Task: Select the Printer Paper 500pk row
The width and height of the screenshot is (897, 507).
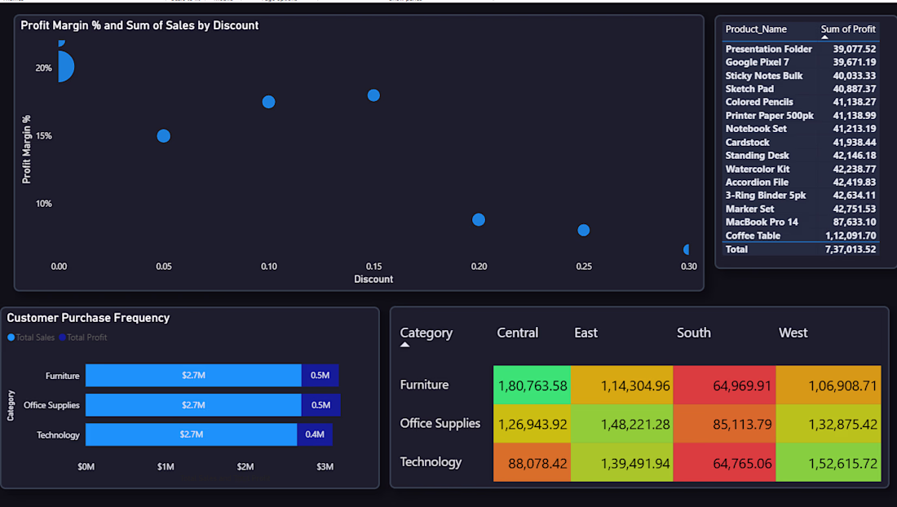Action: 800,116
